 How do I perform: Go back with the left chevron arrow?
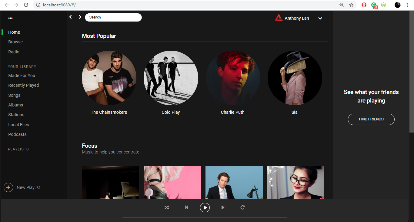tap(71, 17)
